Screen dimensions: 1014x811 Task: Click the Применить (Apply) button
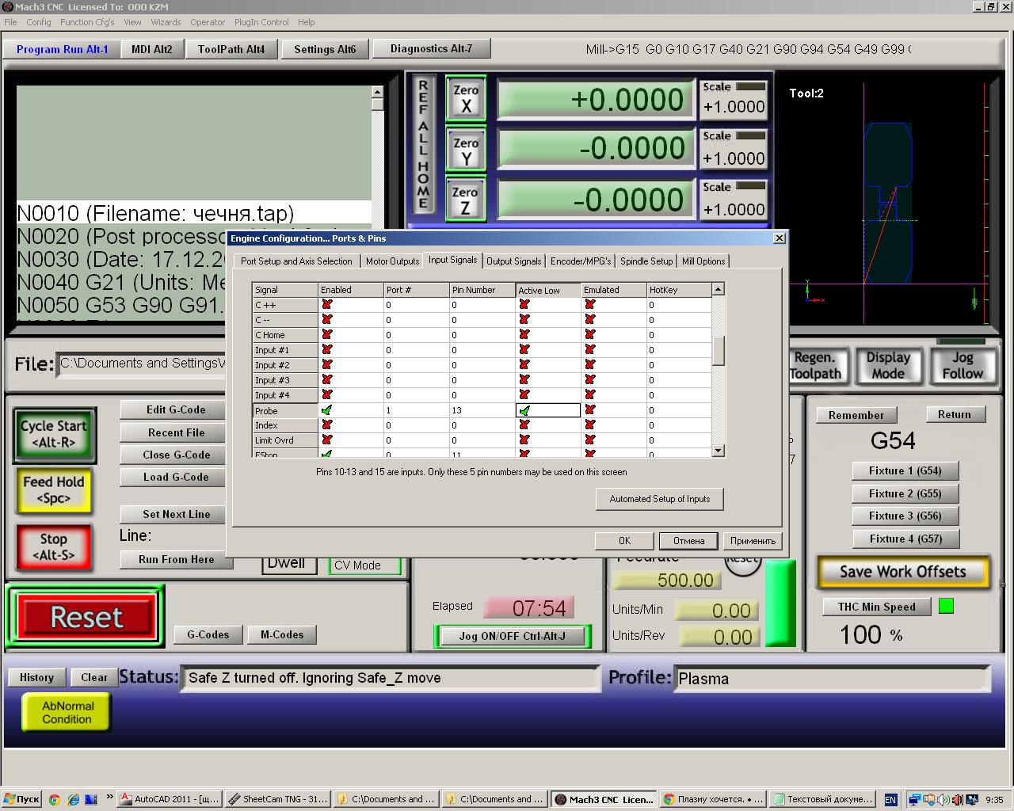[753, 541]
